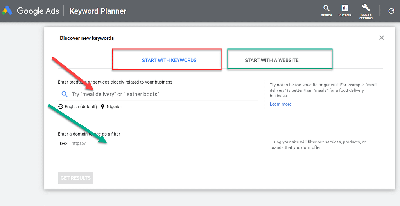Screen dimensions: 400x206
Task: Select the Start with Keywords tab
Action: tap(169, 61)
